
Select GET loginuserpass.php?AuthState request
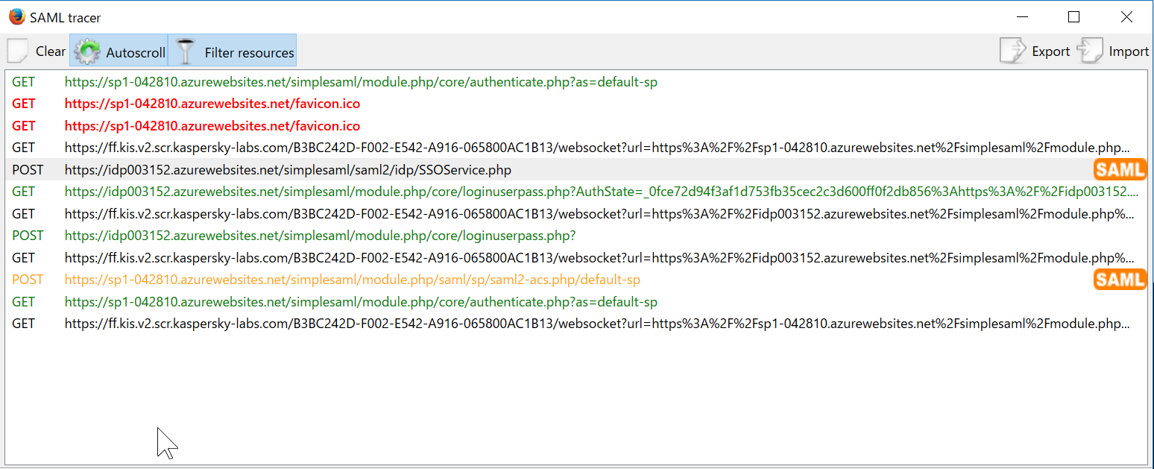coord(576,192)
